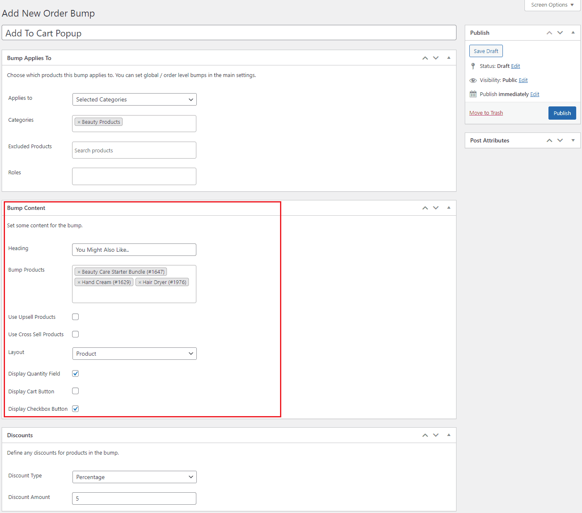
Task: Open the Layout dropdown showing Product
Action: [x=134, y=354]
